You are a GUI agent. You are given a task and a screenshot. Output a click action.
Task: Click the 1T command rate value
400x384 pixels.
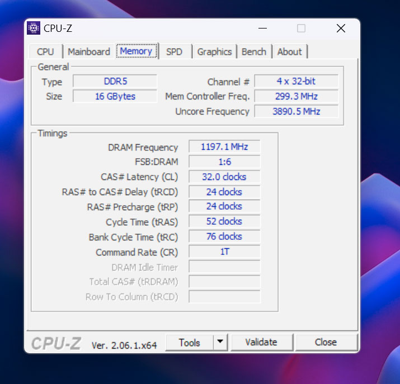224,252
